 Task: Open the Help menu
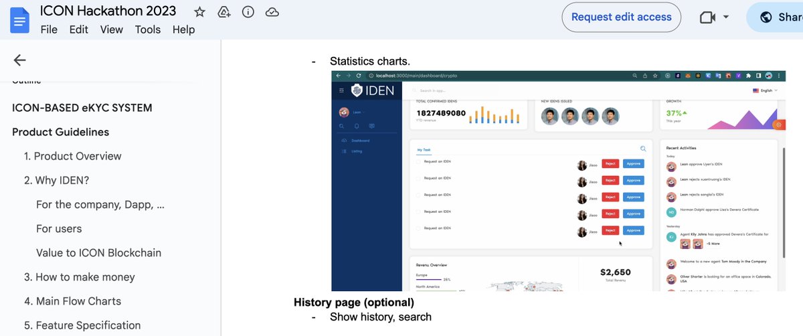tap(183, 29)
